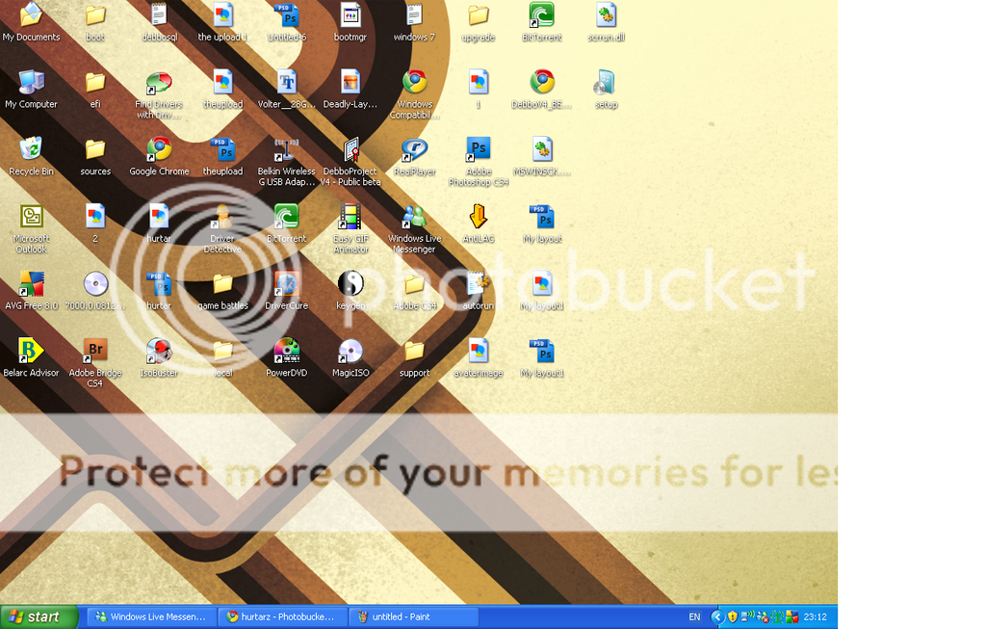Click the RealPlayer desktop icon
This screenshot has width=986, height=629.
click(x=414, y=151)
